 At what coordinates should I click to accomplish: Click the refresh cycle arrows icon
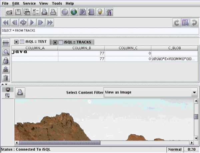[x=23, y=23]
